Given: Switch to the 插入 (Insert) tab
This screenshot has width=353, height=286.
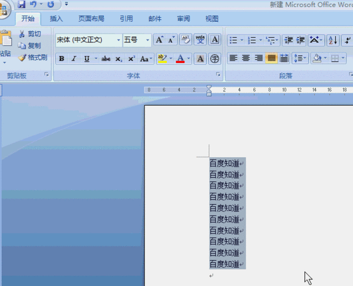Looking at the screenshot, I should (x=57, y=18).
